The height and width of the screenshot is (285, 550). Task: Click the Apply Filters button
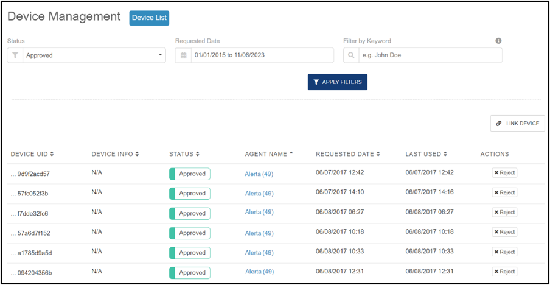[x=338, y=82]
